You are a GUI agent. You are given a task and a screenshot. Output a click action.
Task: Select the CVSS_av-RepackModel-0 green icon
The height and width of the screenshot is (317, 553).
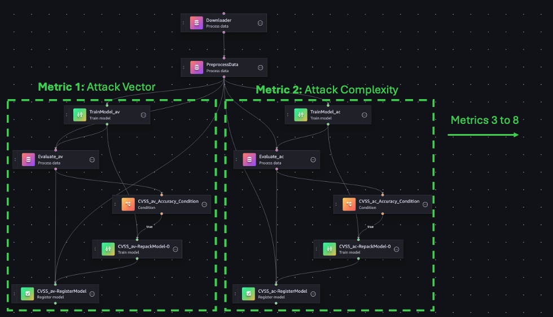coord(108,249)
